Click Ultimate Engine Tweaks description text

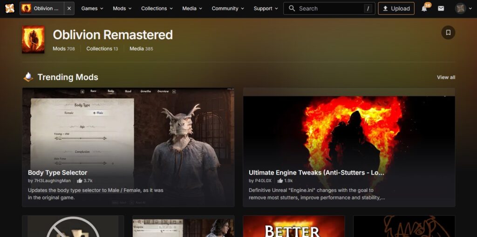coord(317,194)
